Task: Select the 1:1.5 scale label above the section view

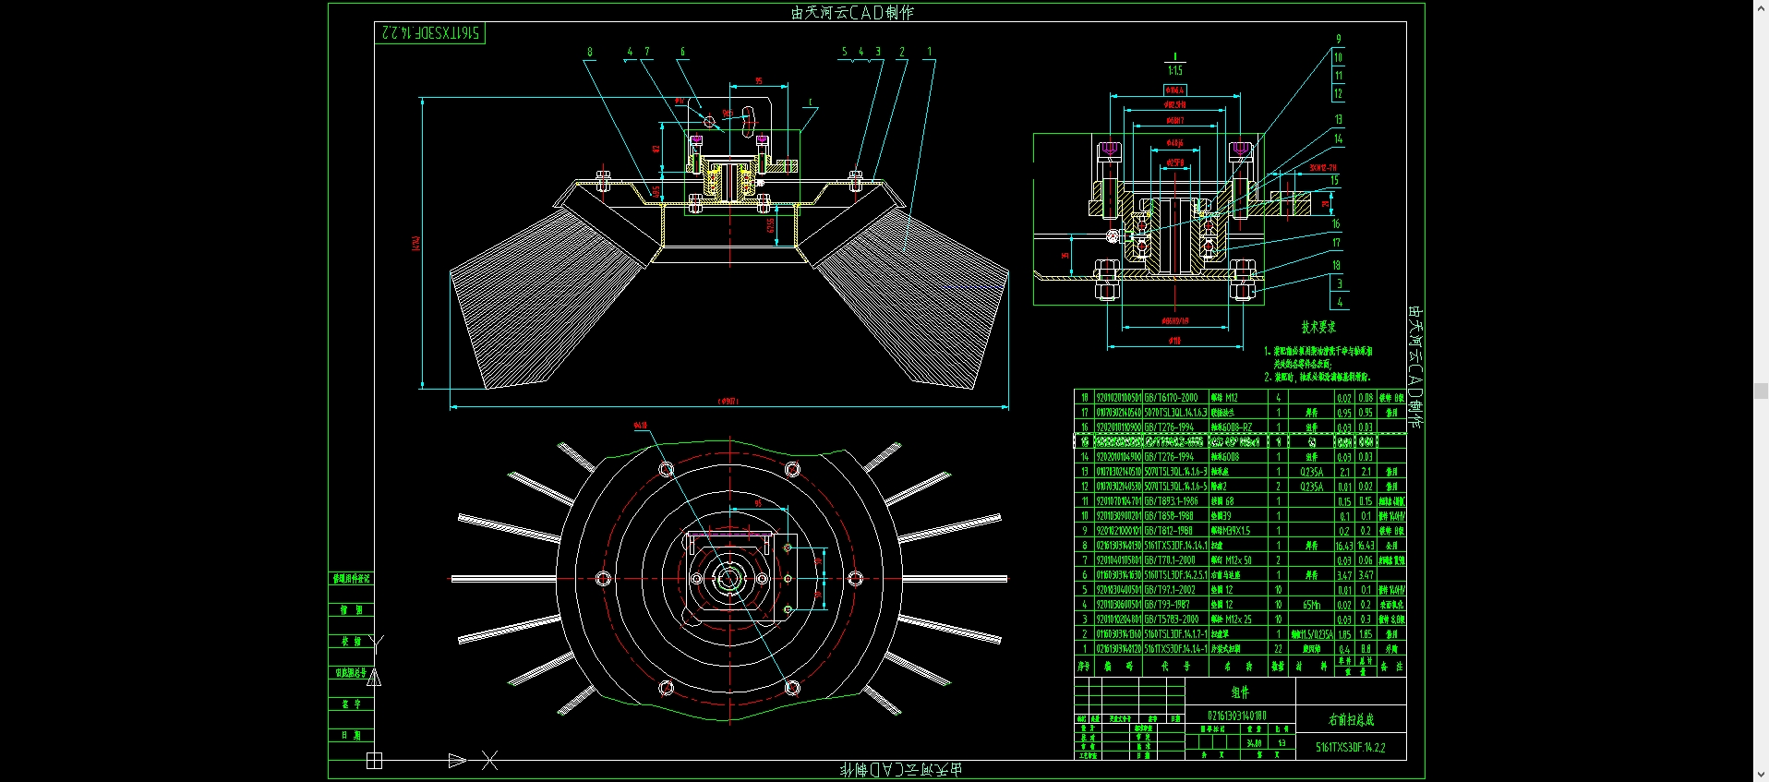Action: (x=1174, y=70)
